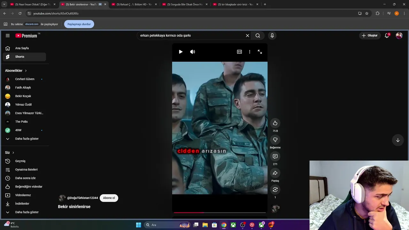Screen dimensions: 409x230
Task: Seek on the Short's red progress bar
Action: pos(220,212)
